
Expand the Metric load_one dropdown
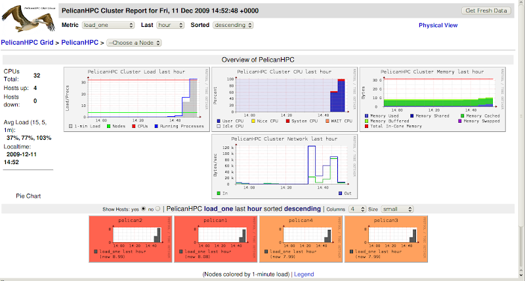coord(108,25)
